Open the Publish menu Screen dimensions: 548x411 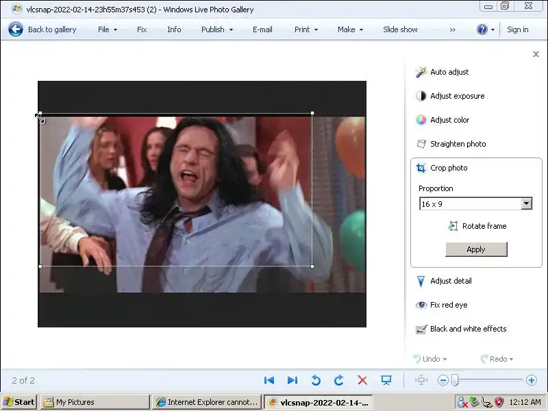(216, 29)
